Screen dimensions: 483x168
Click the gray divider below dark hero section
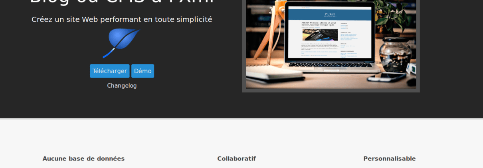click(x=241, y=118)
